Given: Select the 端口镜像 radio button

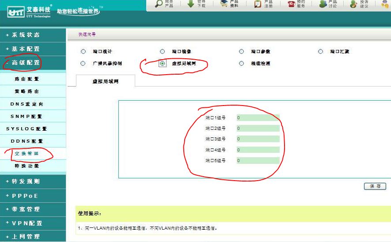Looking at the screenshot, I should pos(162,51).
